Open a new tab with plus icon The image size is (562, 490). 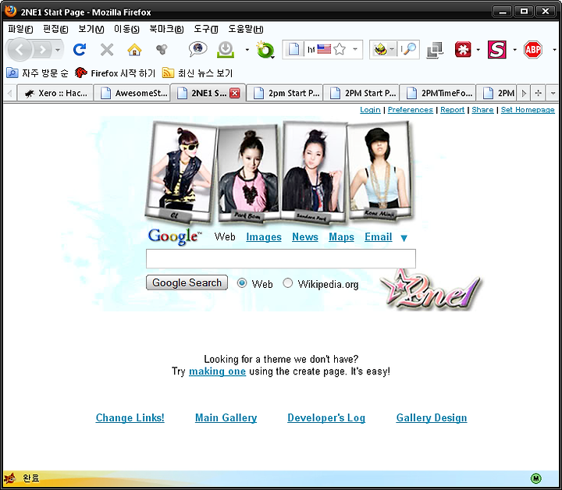pos(538,93)
